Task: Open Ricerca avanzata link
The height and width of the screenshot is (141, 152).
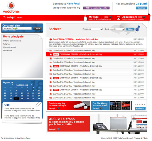Action: (x=9, y=31)
